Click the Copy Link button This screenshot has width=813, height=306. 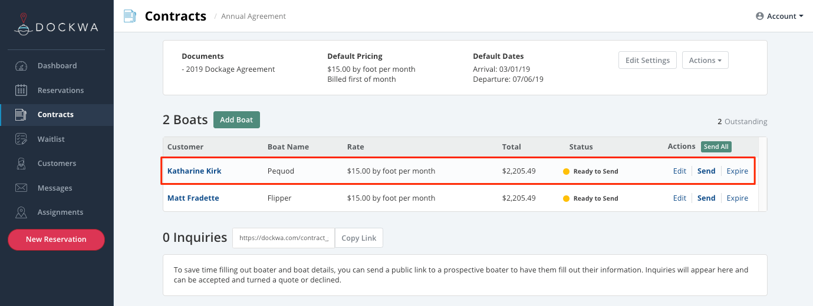(x=359, y=238)
